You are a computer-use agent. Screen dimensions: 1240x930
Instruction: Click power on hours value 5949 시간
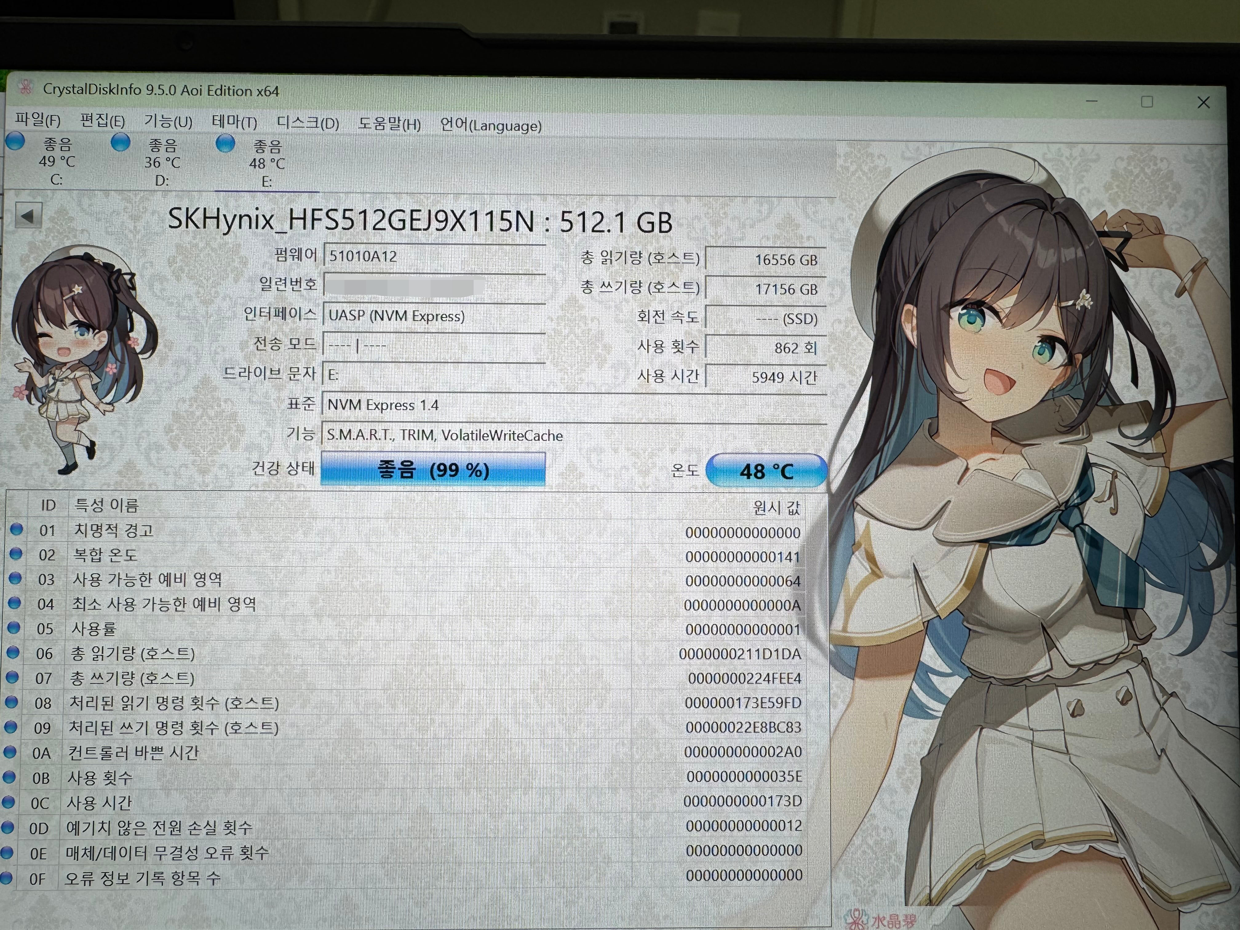click(x=766, y=377)
